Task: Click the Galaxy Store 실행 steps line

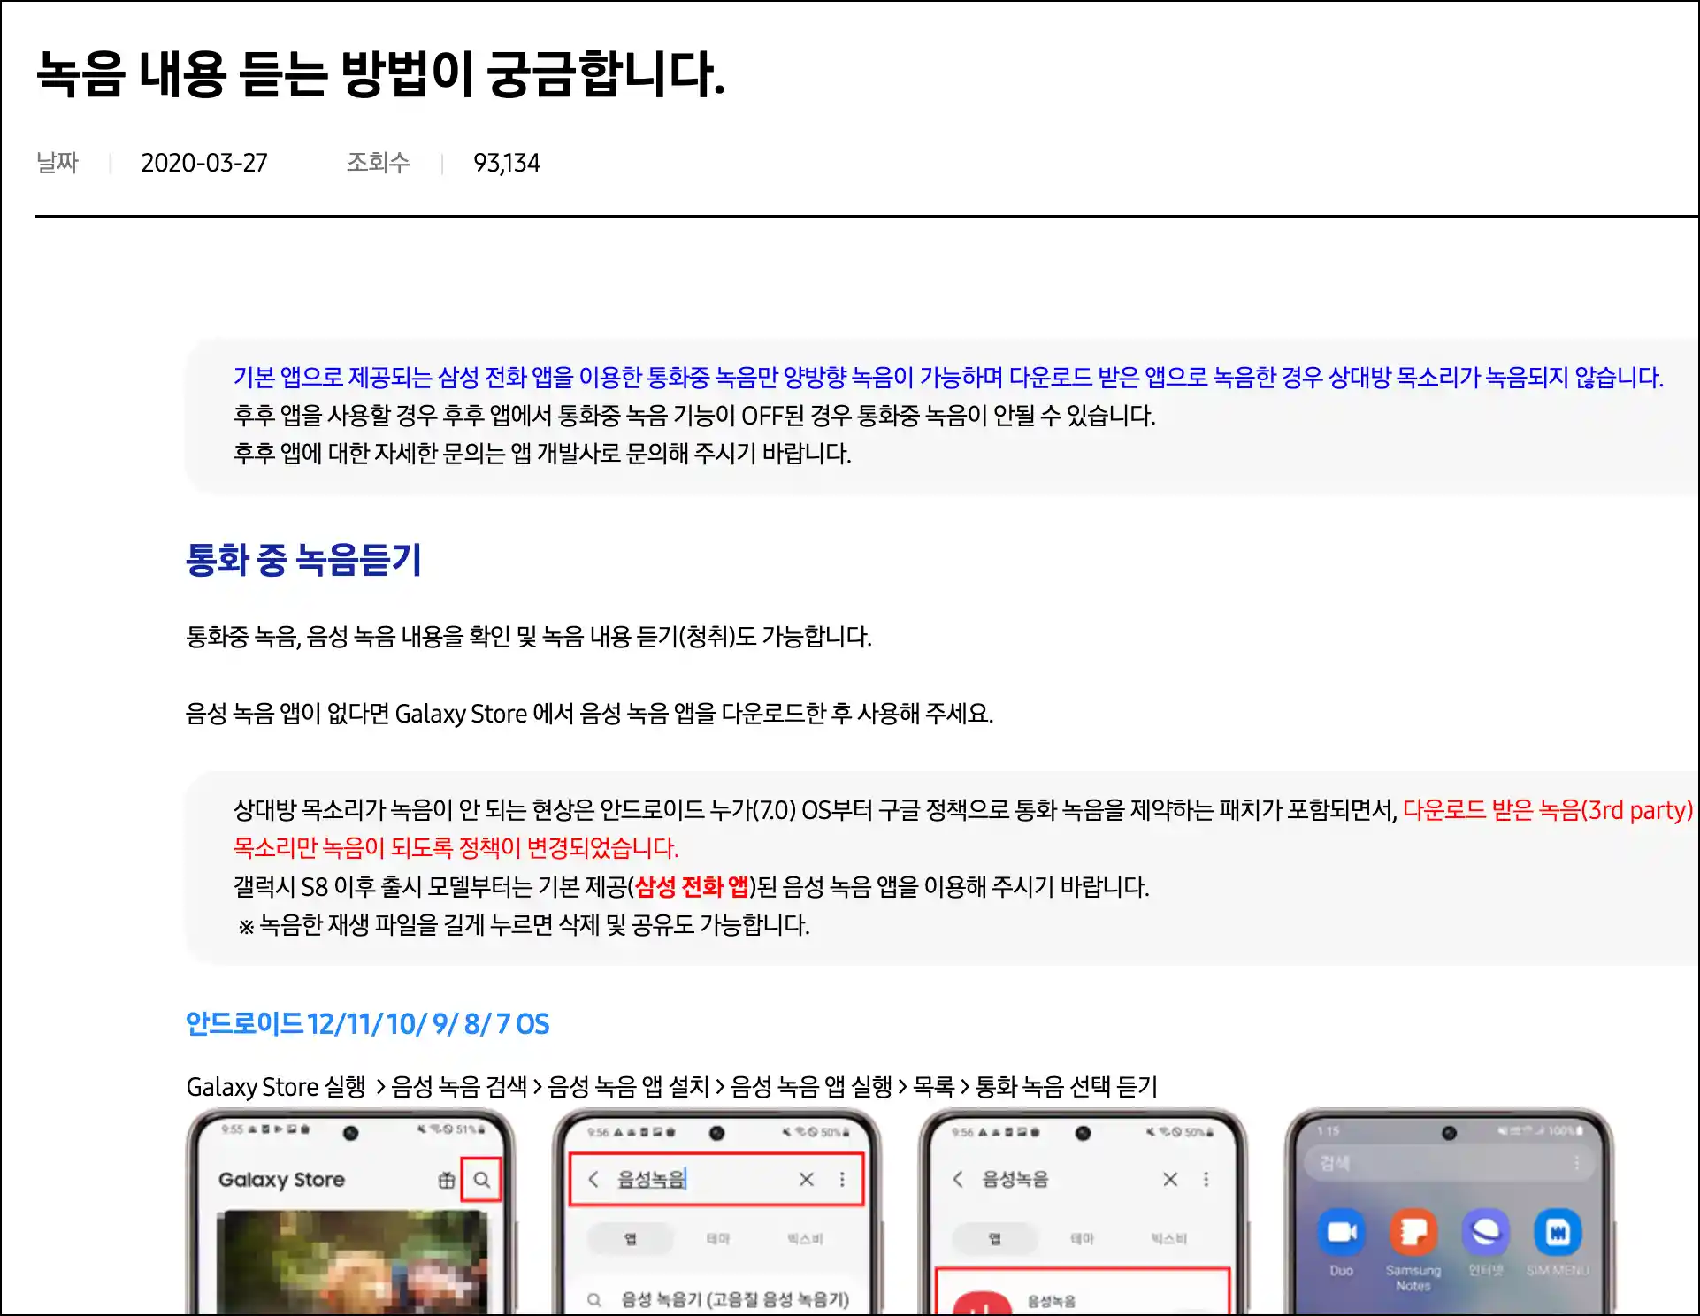Action: point(671,1086)
